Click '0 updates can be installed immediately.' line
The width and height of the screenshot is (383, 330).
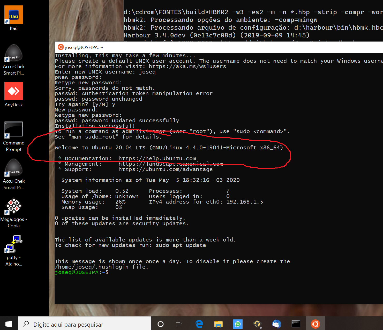point(120,218)
